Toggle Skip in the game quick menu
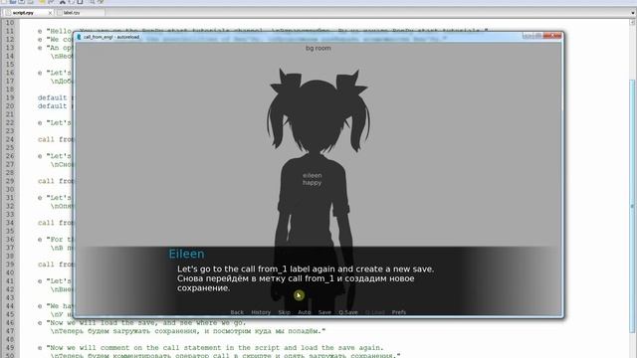Image resolution: width=637 pixels, height=358 pixels. coord(285,312)
